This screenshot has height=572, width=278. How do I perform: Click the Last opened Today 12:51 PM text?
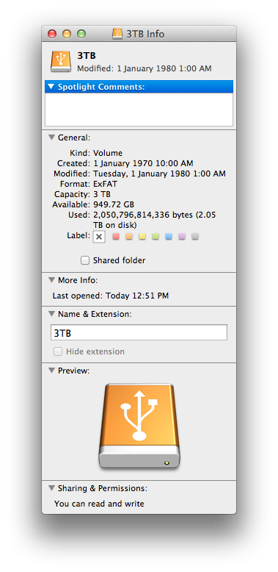pos(111,296)
